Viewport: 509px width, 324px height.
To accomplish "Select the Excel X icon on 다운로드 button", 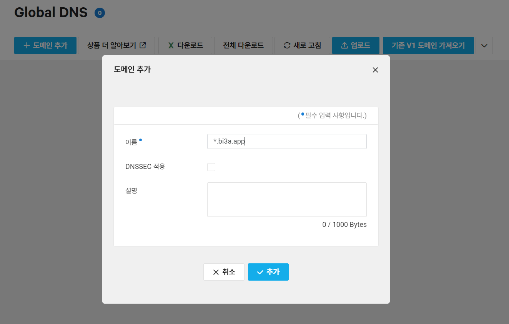I will coord(171,45).
